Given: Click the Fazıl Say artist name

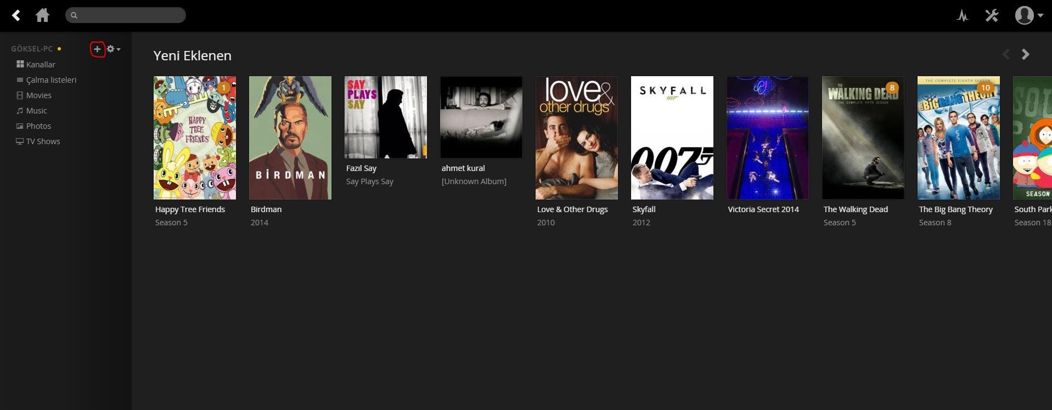Looking at the screenshot, I should tap(361, 168).
